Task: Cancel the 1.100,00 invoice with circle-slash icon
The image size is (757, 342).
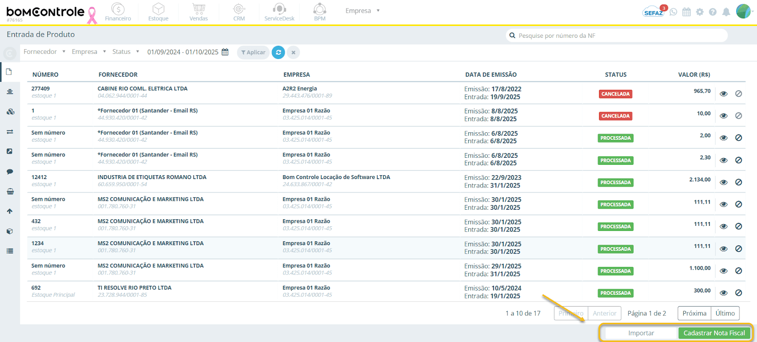Action: click(739, 271)
